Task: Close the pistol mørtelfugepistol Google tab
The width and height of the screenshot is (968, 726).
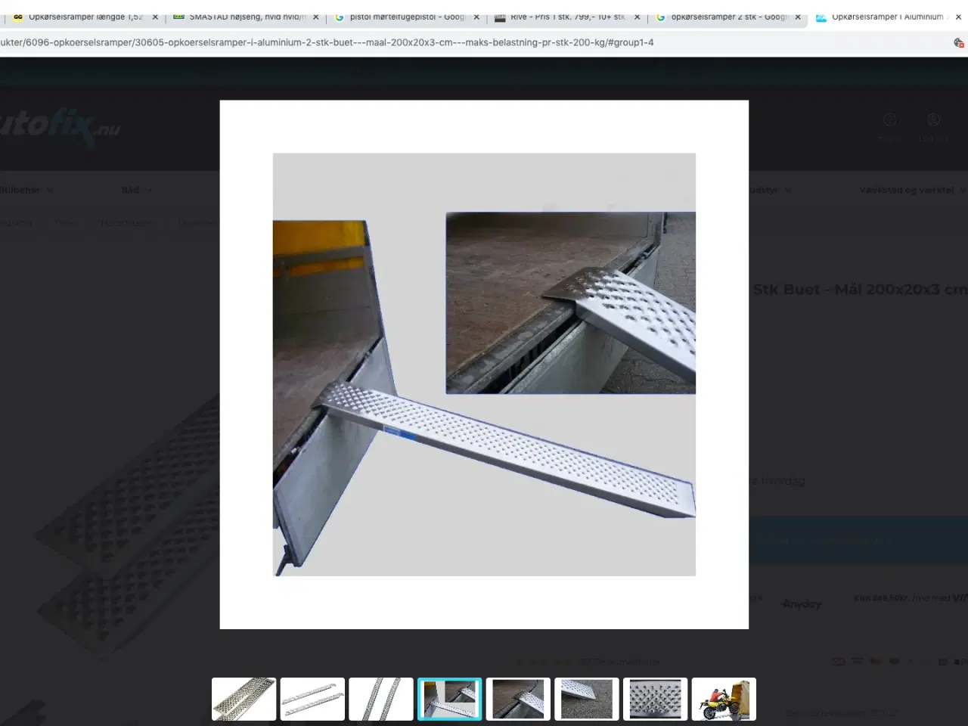Action: point(476,17)
